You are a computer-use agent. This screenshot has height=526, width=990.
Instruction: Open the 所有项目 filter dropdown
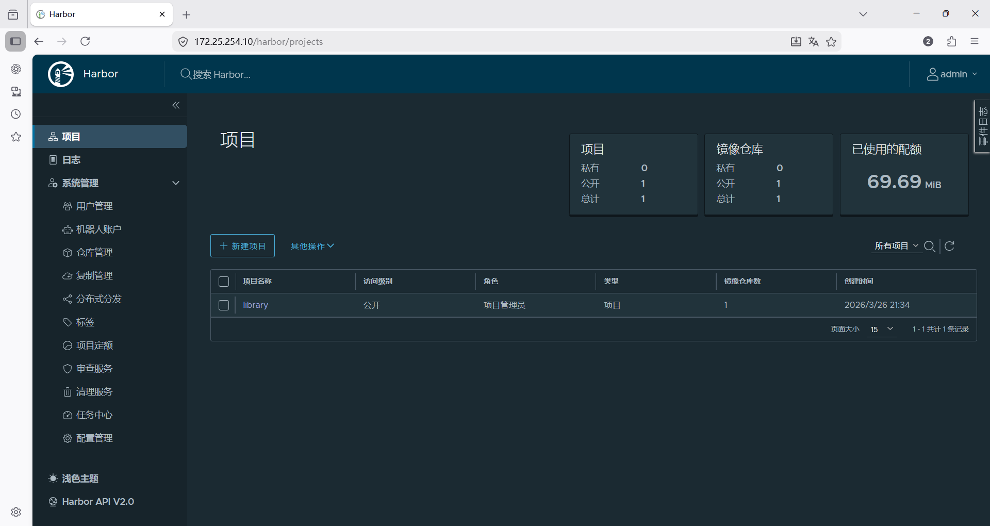pyautogui.click(x=897, y=246)
